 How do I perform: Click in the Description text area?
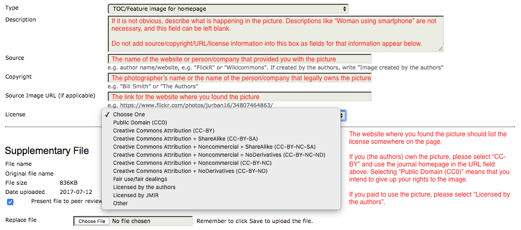(275, 33)
